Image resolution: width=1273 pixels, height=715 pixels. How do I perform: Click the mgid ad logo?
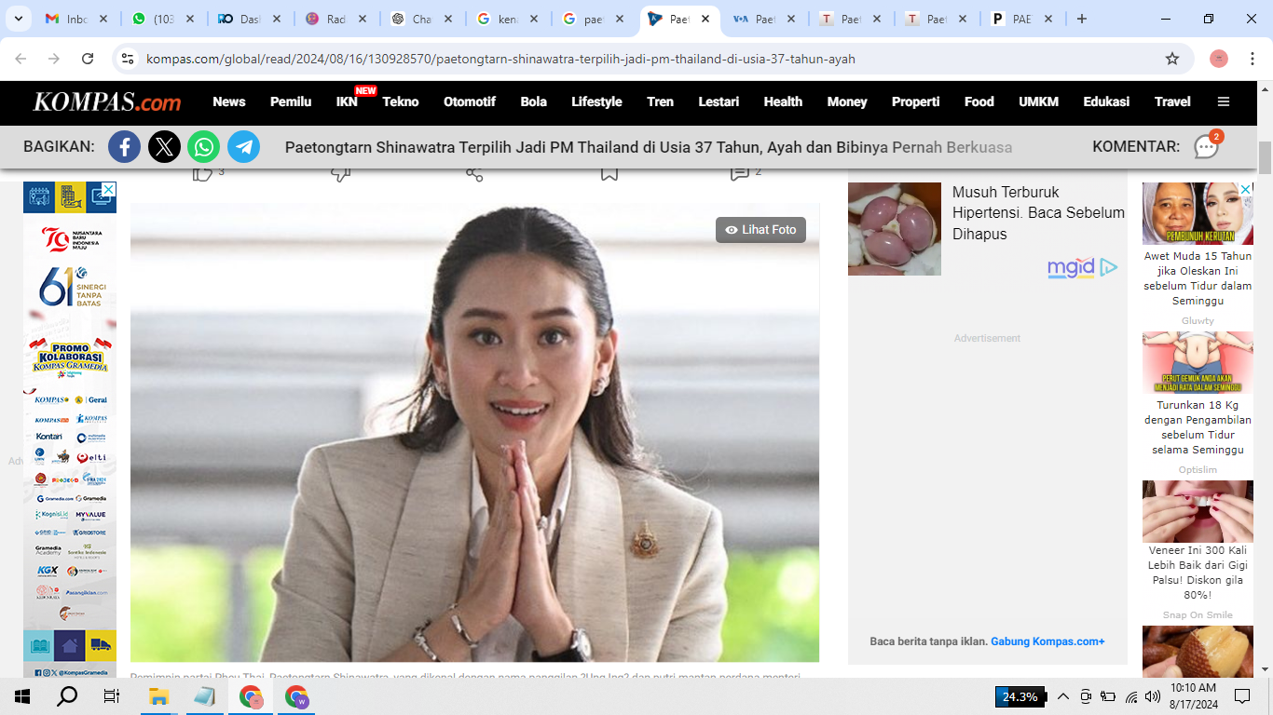(1082, 268)
